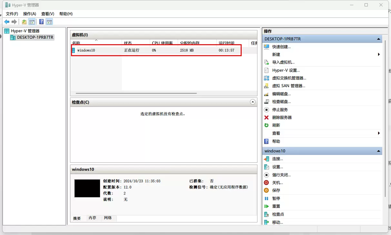
Task: Click the 检查磁盘 icon
Action: pyautogui.click(x=266, y=102)
